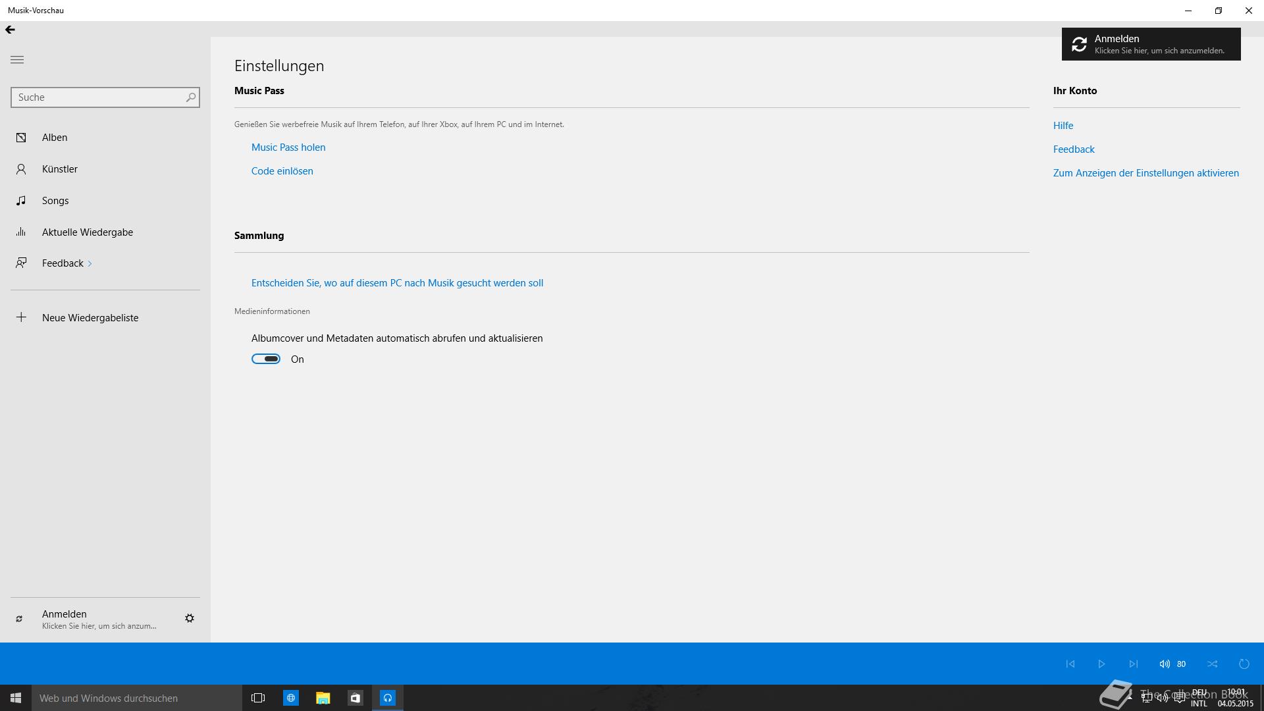Skip to next track
The width and height of the screenshot is (1264, 711).
[1133, 664]
